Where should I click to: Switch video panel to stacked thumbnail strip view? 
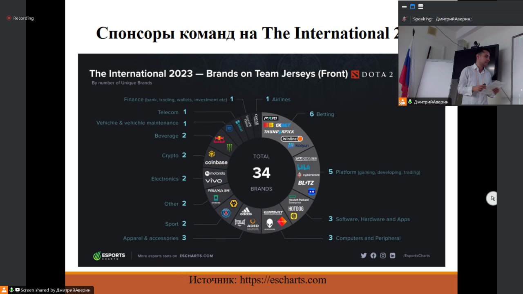(420, 7)
